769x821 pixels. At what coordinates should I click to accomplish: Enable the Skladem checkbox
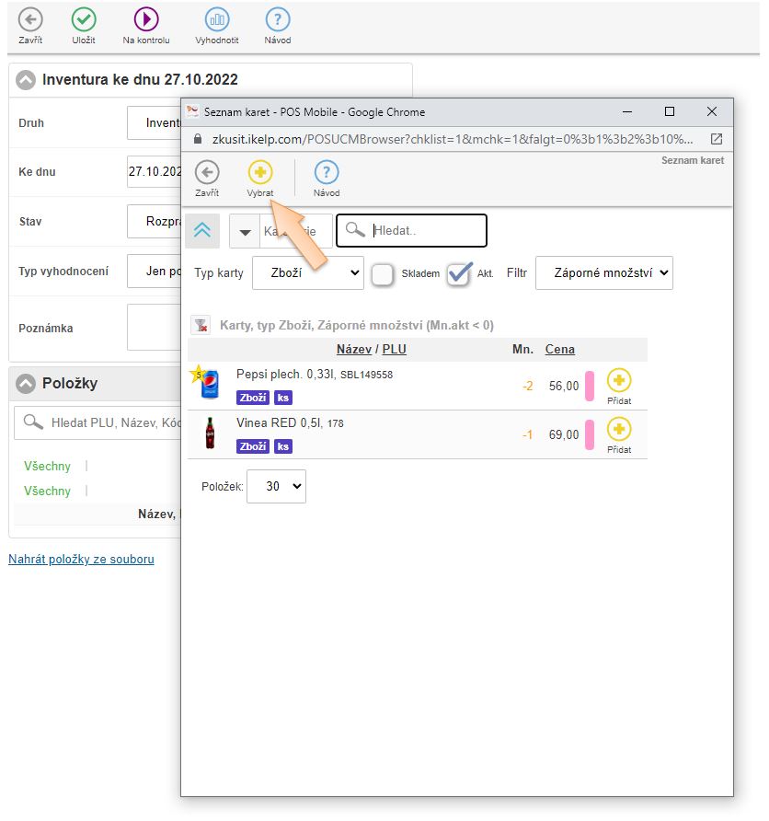[x=383, y=273]
